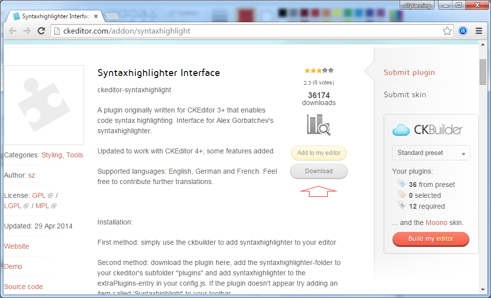The image size is (491, 298).
Task: Click the Build my editor button
Action: (x=431, y=239)
